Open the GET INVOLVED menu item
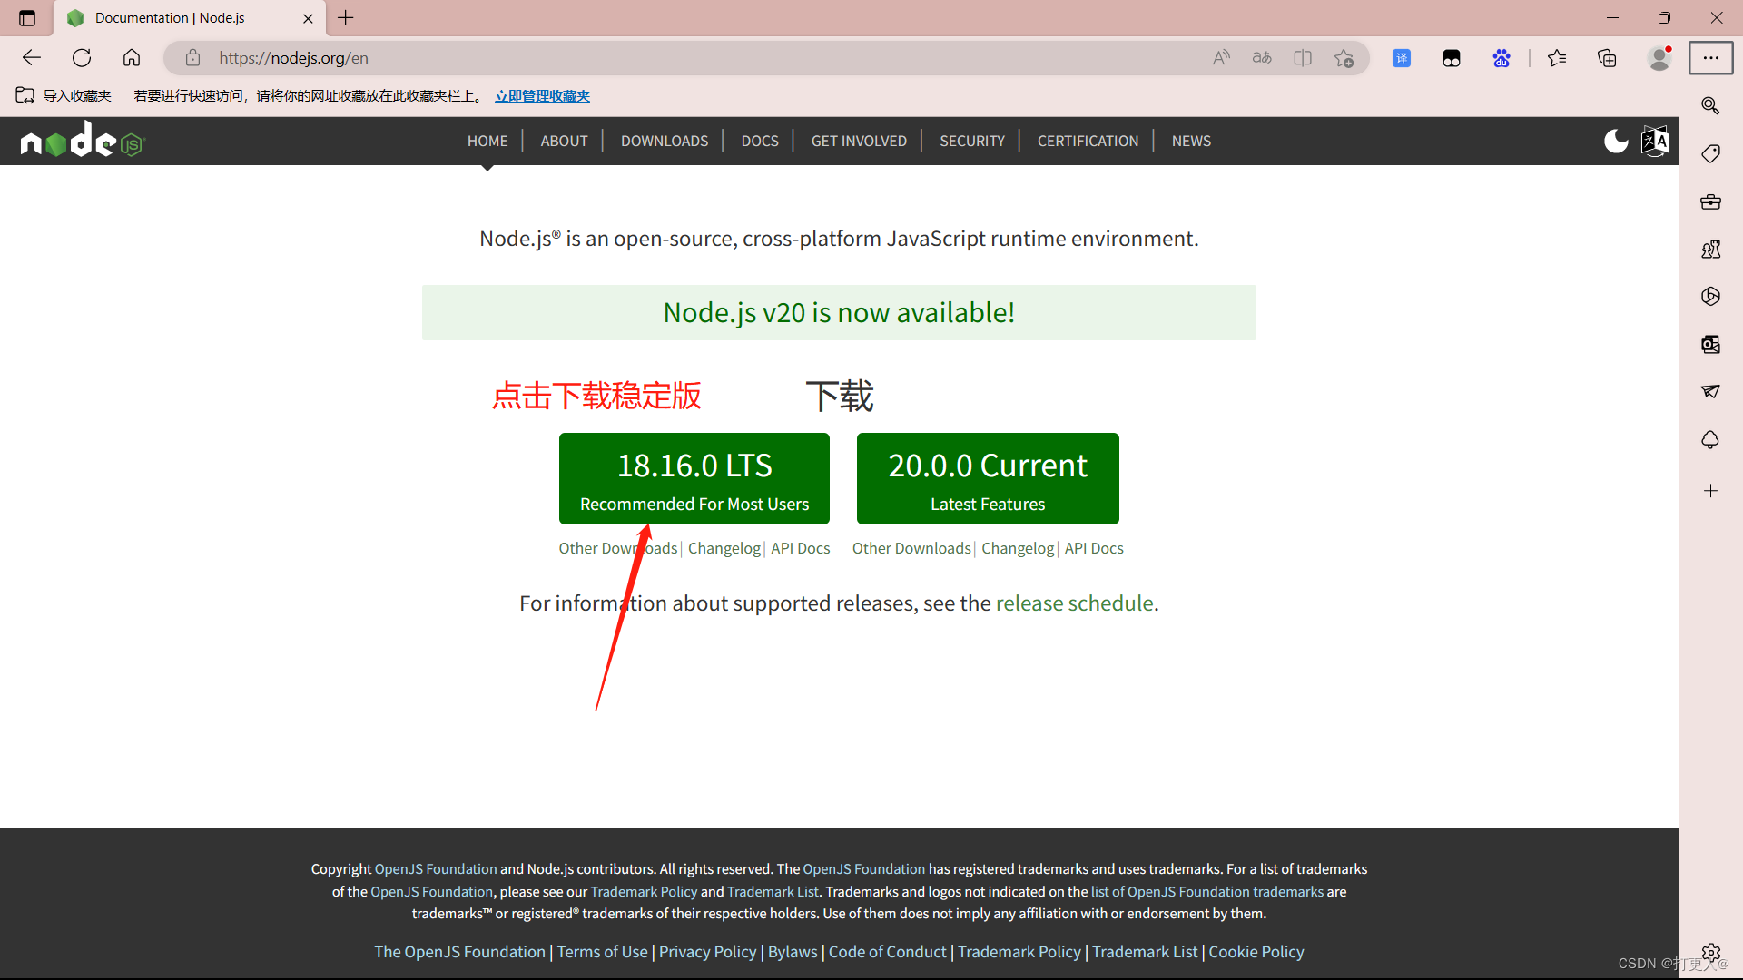 coord(858,140)
